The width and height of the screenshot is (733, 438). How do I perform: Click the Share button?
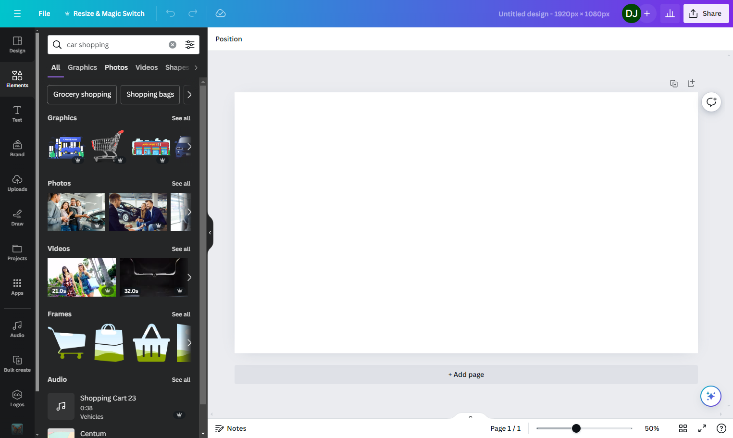706,13
